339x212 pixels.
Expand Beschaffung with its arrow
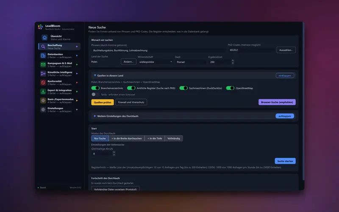[77, 47]
